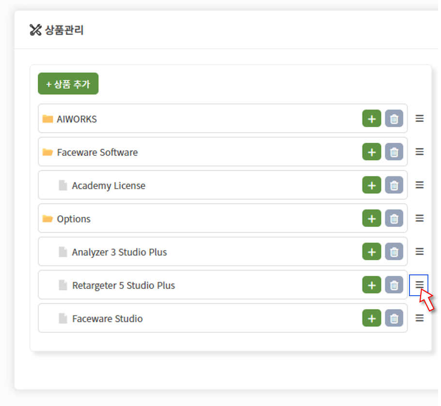
Task: Click the + 상품 추가 button
Action: (x=68, y=84)
